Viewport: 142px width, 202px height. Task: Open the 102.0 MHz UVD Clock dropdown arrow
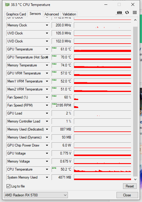(x=47, y=41)
